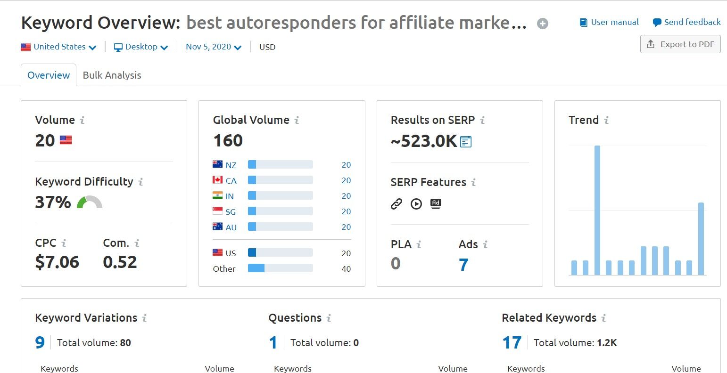Show info tooltip for Trend

coord(606,121)
